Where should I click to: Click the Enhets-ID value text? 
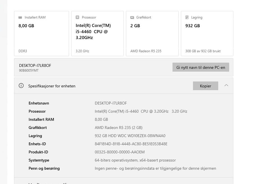tap(131, 144)
